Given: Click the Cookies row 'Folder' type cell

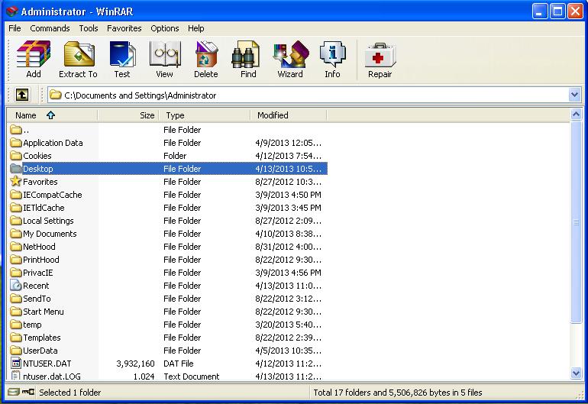Looking at the screenshot, I should pyautogui.click(x=175, y=156).
